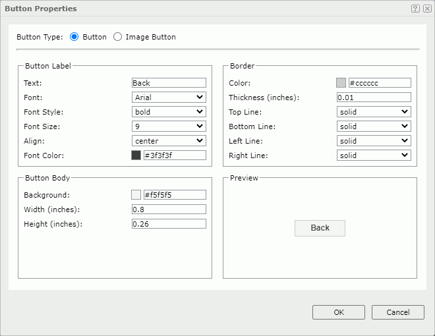Open the Font Size dropdown
Screen dimensions: 435x336
(x=169, y=126)
